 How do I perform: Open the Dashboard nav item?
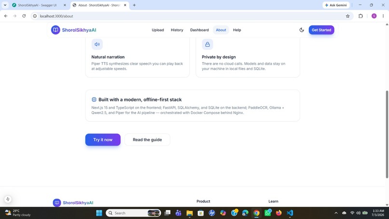[x=199, y=30]
